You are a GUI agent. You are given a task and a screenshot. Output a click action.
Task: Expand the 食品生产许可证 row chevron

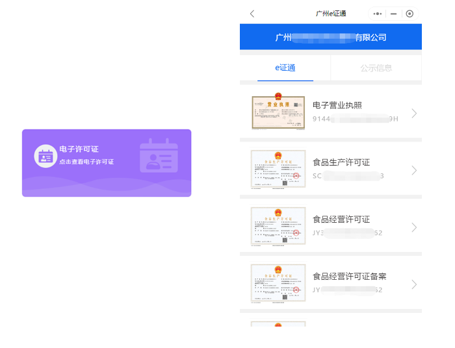pyautogui.click(x=414, y=171)
